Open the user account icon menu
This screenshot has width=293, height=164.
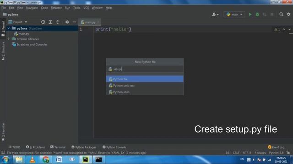tap(215, 15)
